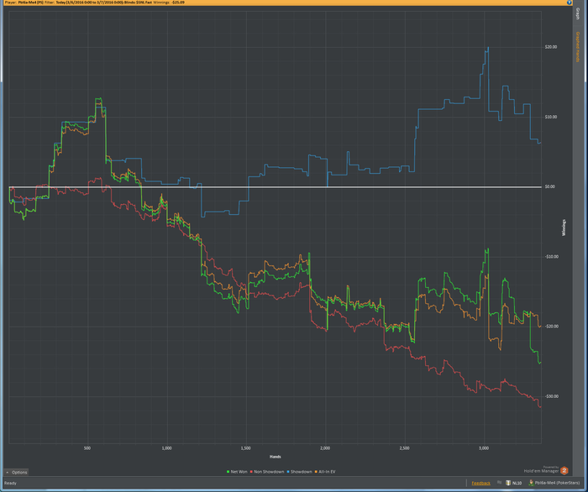Toggle the Showdown legend entry
The image size is (588, 492).
click(x=300, y=472)
